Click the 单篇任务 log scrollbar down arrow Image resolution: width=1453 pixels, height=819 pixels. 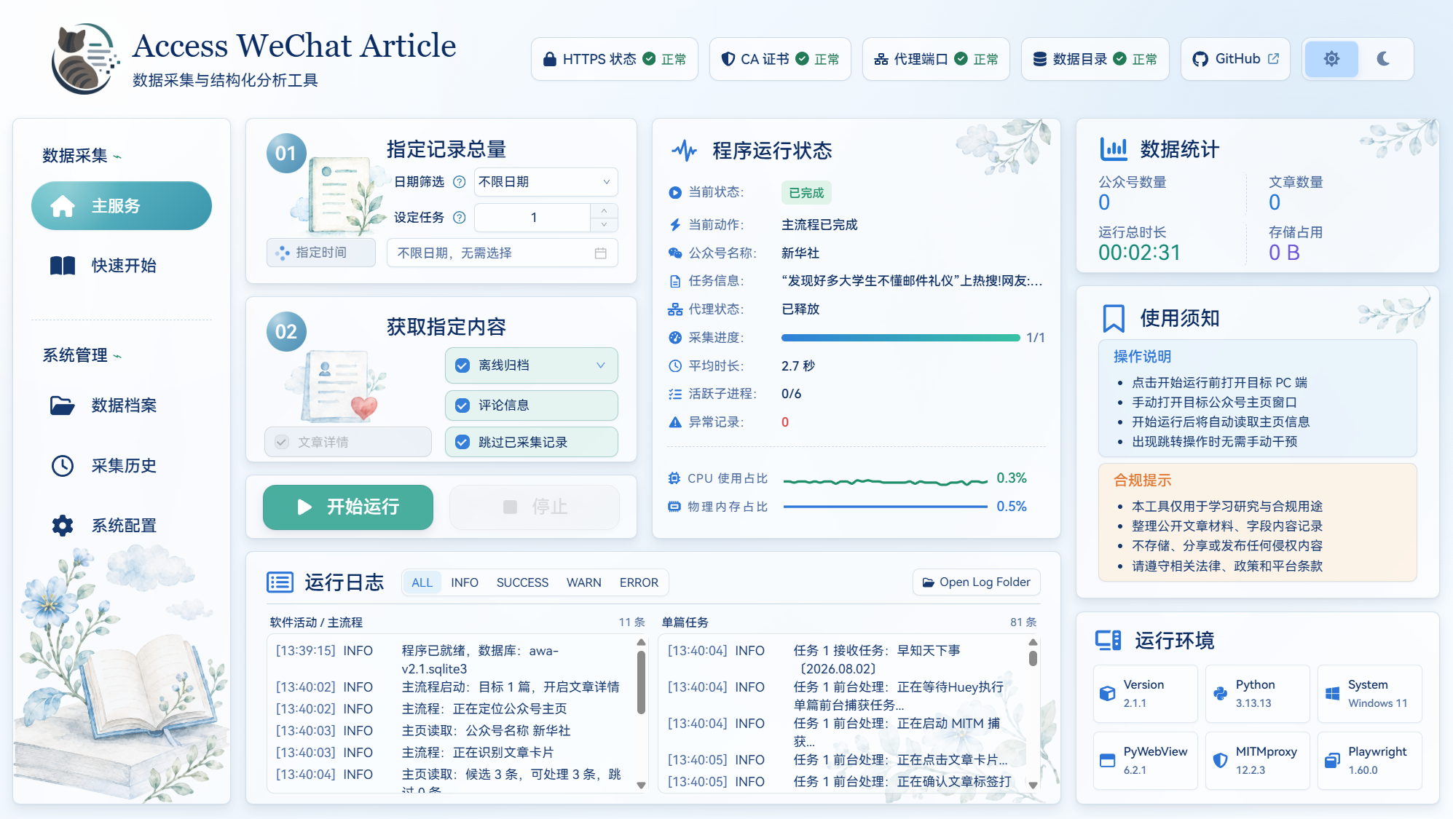[x=1033, y=786]
